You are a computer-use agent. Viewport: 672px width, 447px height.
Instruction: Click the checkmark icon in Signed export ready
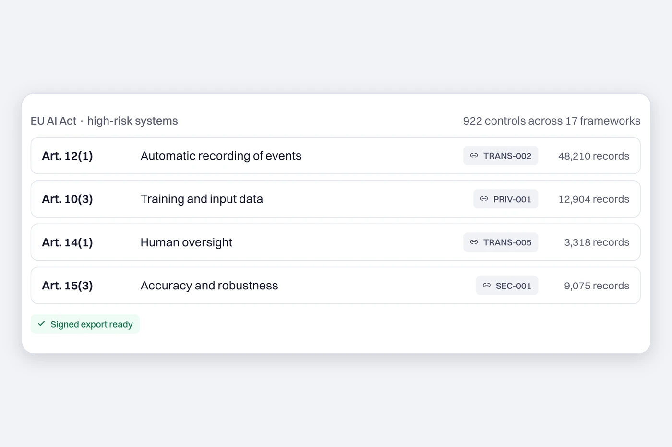tap(41, 324)
